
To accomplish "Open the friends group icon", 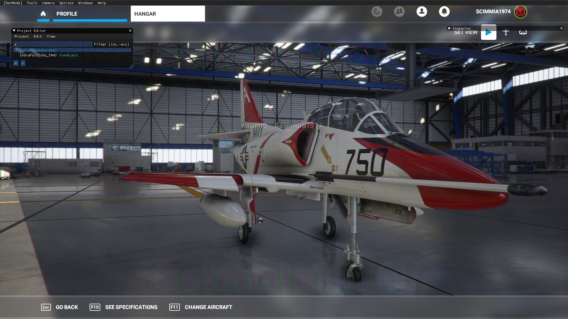I will click(399, 12).
